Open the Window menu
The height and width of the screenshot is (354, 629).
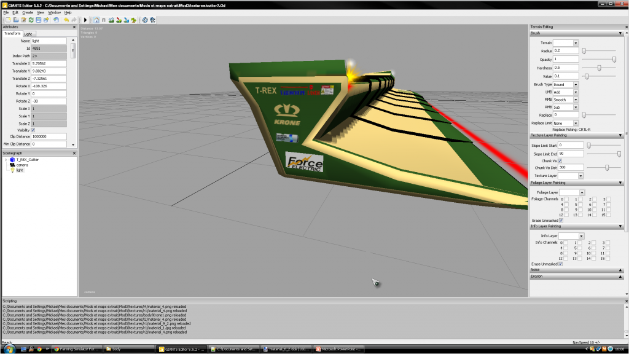[x=55, y=12]
